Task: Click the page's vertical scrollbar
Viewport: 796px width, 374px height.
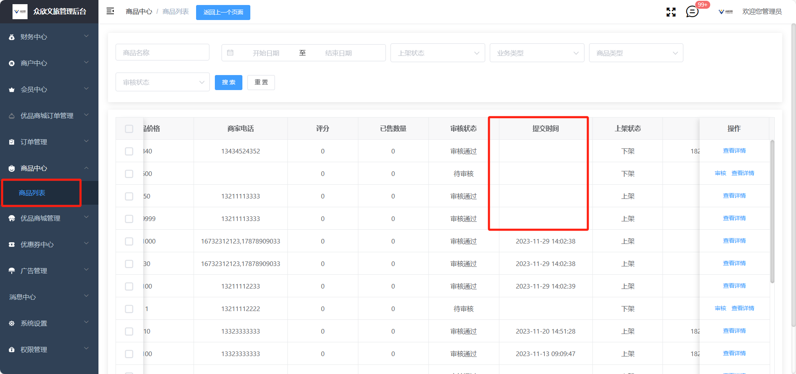Action: click(793, 175)
